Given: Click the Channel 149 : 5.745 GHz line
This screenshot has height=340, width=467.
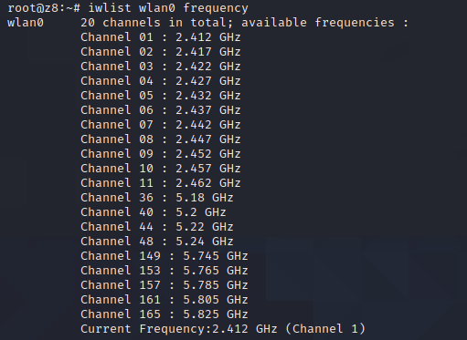Looking at the screenshot, I should [165, 256].
